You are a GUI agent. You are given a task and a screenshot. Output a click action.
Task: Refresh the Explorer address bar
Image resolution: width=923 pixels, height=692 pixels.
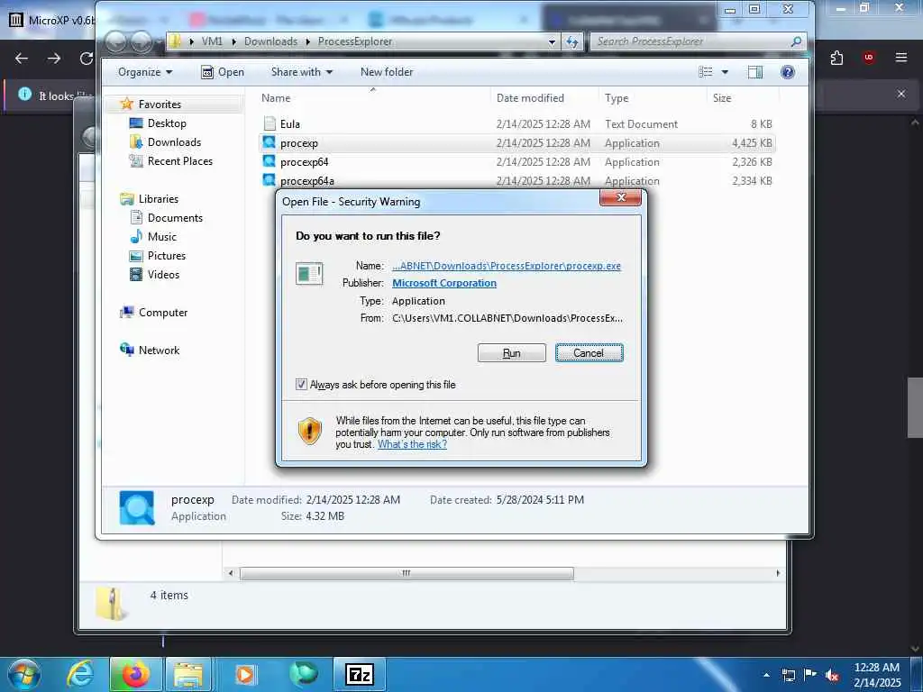tap(571, 41)
